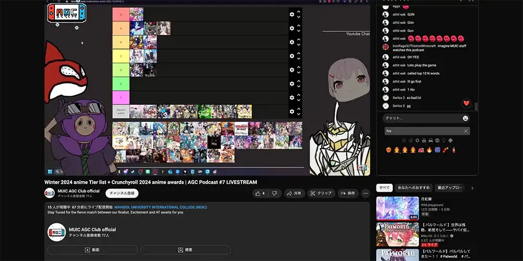Switch to the 最近アップロード filter chip

[x=450, y=187]
